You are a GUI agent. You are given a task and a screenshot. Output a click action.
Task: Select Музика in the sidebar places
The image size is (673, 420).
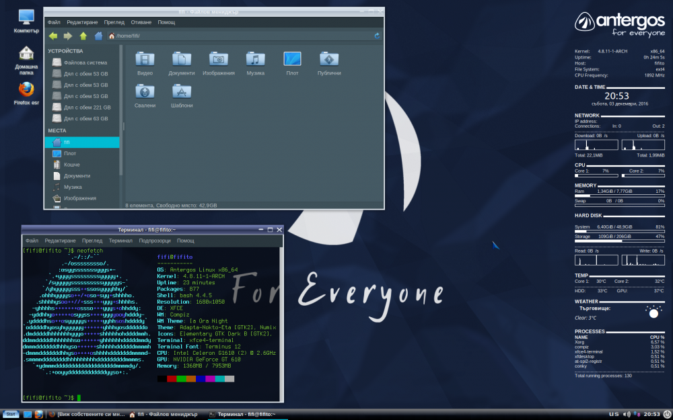click(x=82, y=187)
